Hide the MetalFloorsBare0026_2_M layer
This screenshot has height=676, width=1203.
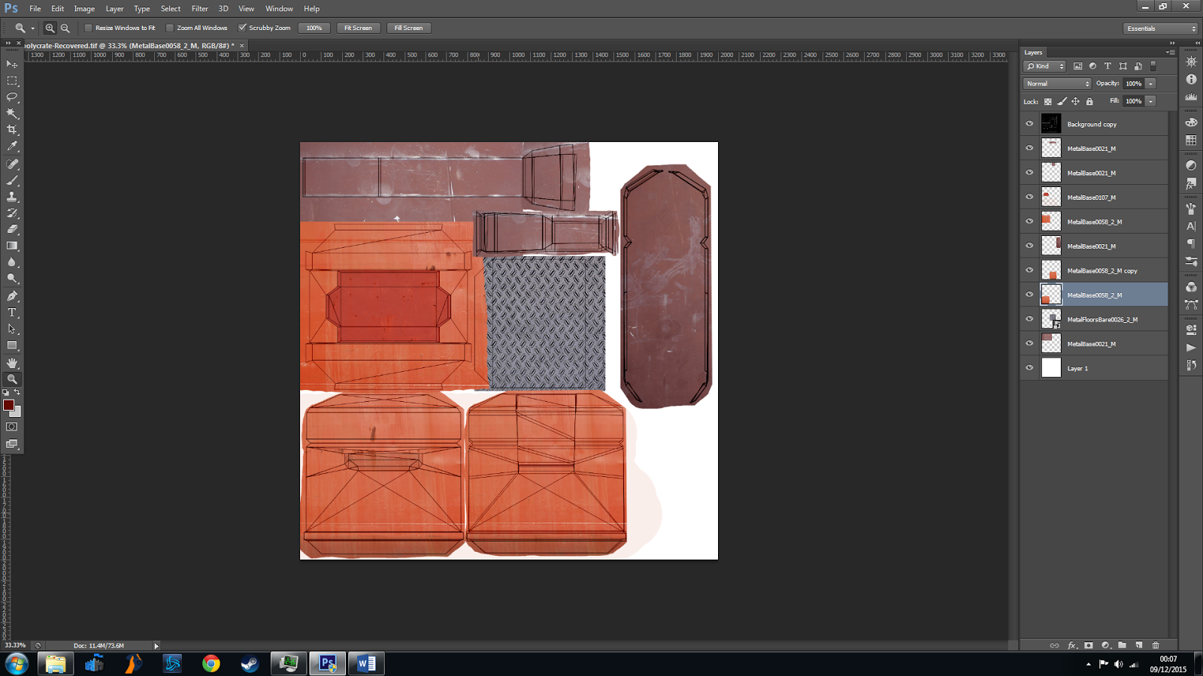[1029, 318]
